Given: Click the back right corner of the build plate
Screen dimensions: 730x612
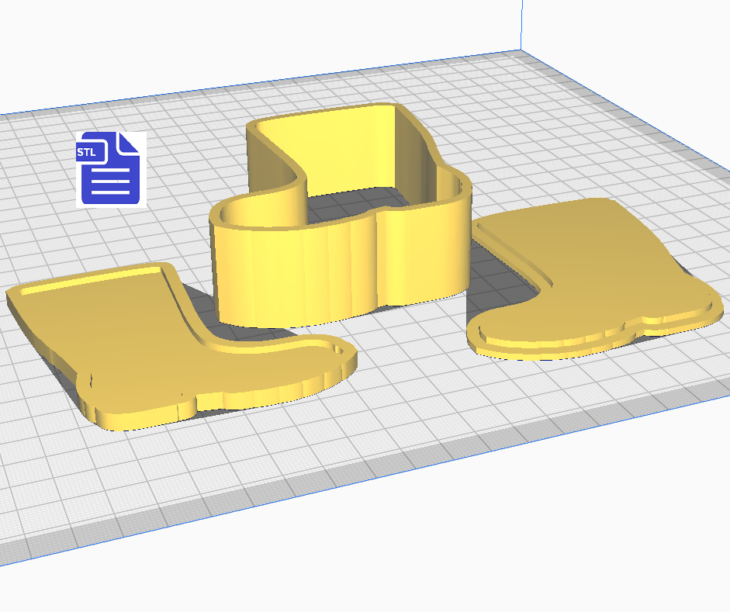Looking at the screenshot, I should [518, 52].
